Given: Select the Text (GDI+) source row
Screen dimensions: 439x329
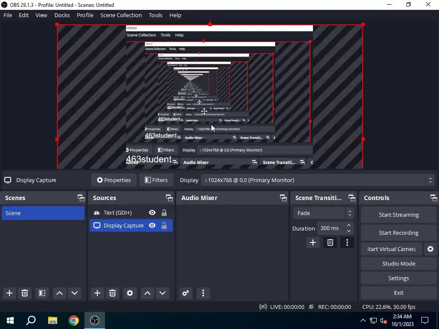Looking at the screenshot, I should [131, 212].
